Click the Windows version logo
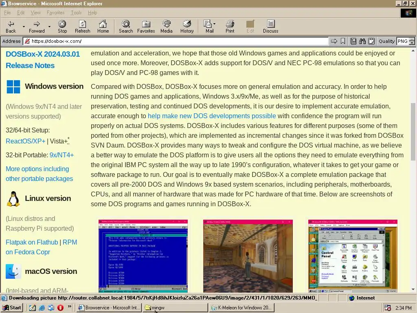This screenshot has height=313, width=417. pos(13,87)
